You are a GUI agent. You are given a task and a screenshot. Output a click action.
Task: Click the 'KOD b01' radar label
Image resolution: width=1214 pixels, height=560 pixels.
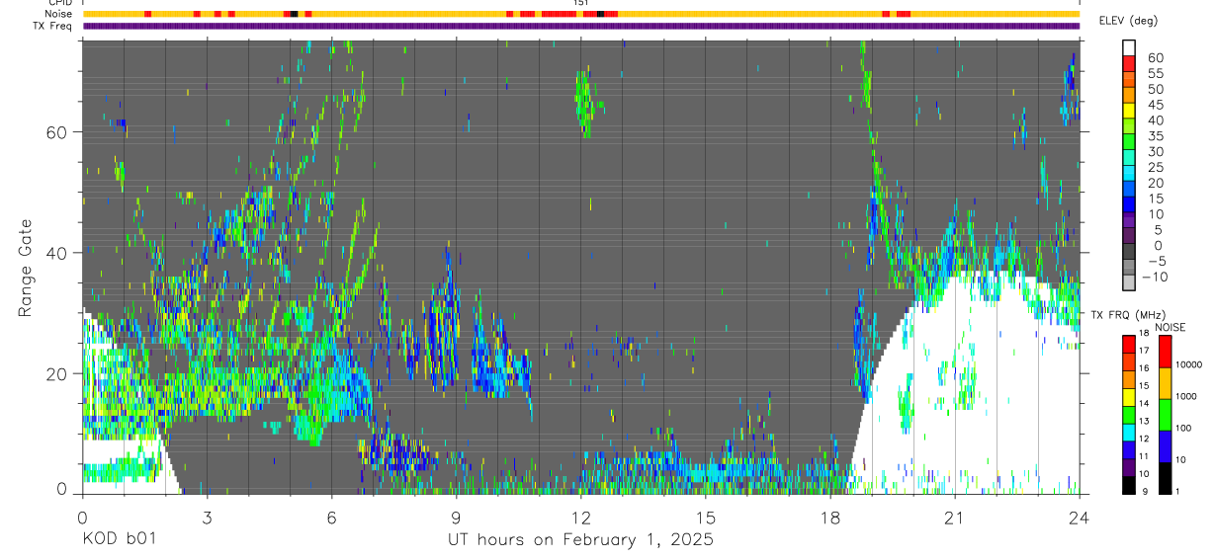(x=119, y=539)
